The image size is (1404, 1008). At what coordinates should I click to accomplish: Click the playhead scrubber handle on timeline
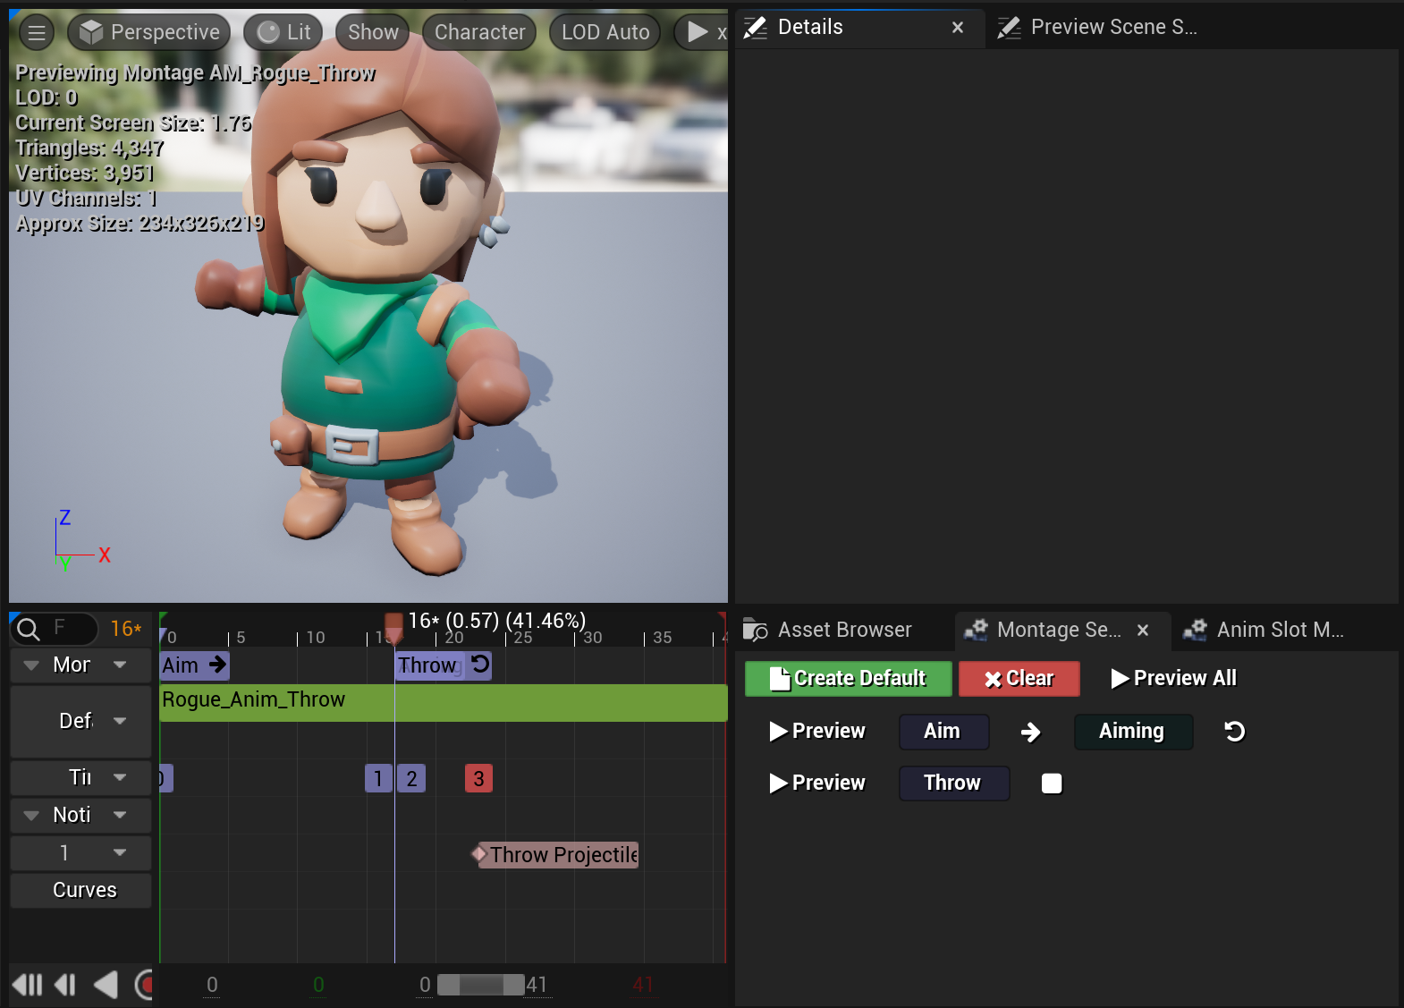tap(393, 626)
